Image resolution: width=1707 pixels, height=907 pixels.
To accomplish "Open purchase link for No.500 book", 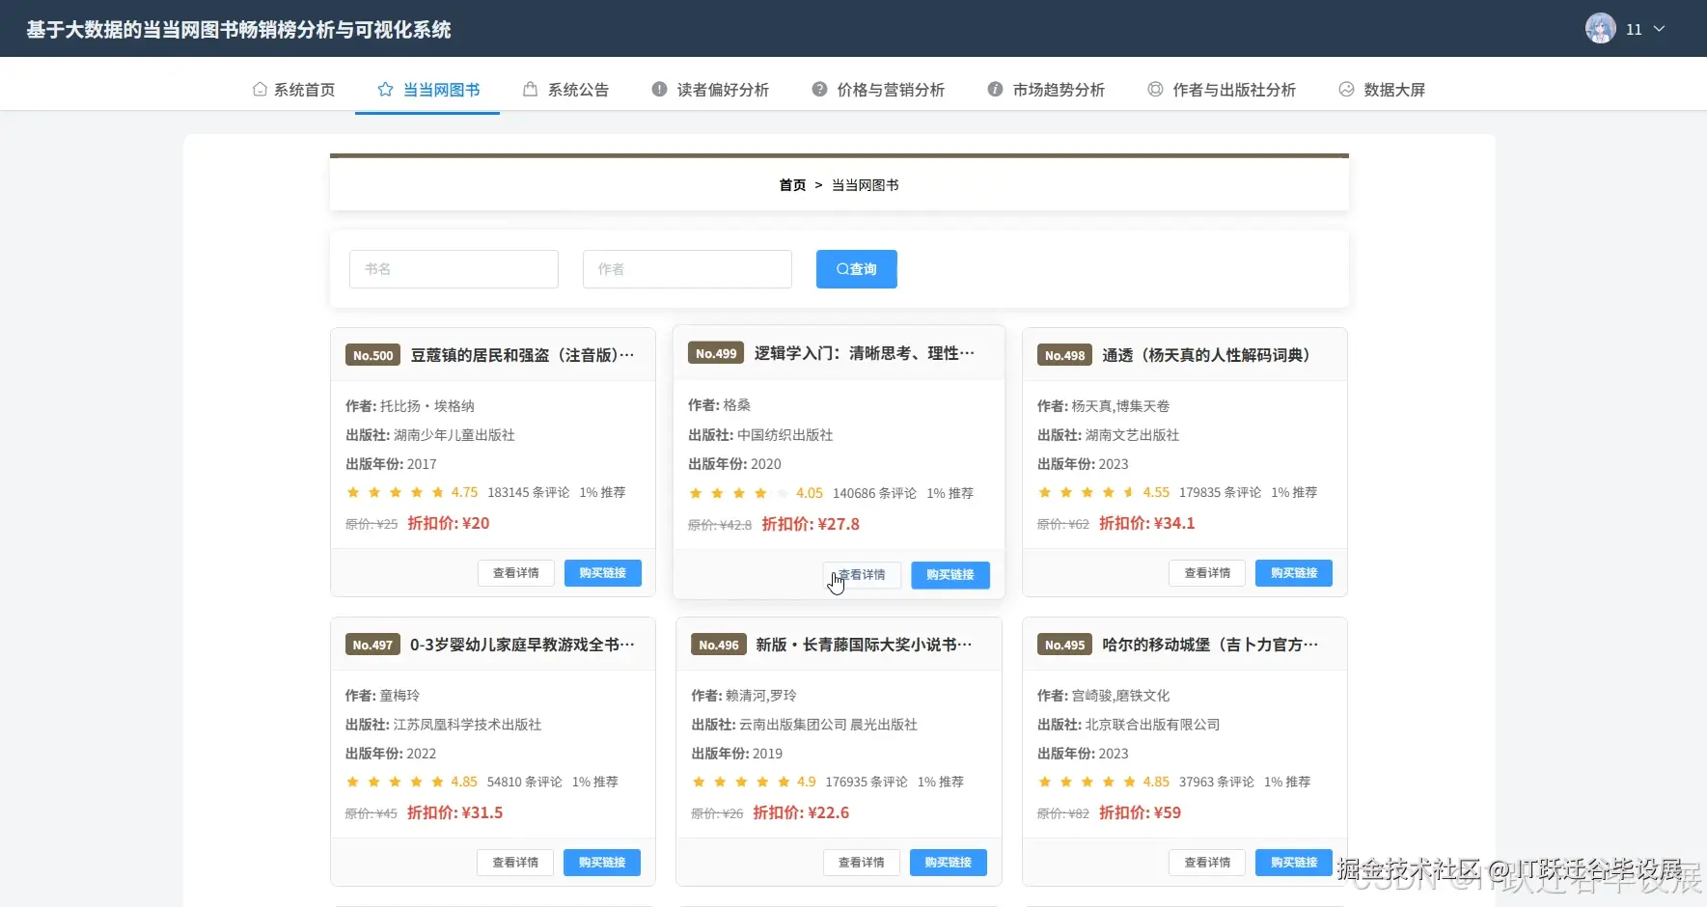I will pos(603,573).
